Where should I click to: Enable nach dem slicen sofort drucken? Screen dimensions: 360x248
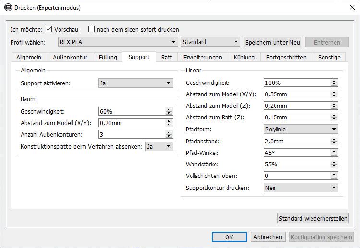click(91, 29)
